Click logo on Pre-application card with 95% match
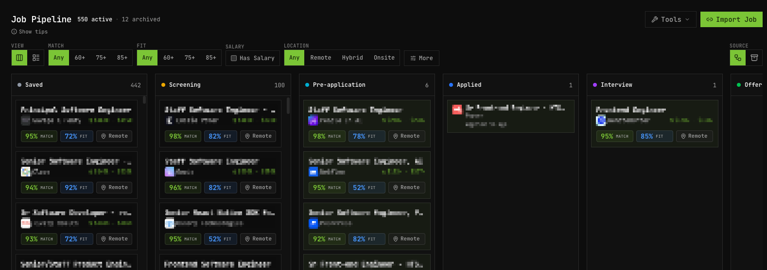Screen dimensions: 767x270 (313, 172)
